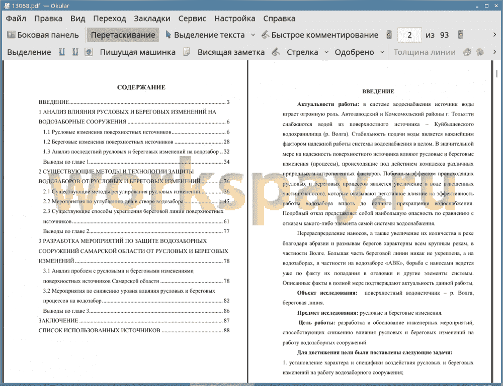Click contents entry Выводы по главе 1
Screen dimensions: 503x386
coord(136,162)
